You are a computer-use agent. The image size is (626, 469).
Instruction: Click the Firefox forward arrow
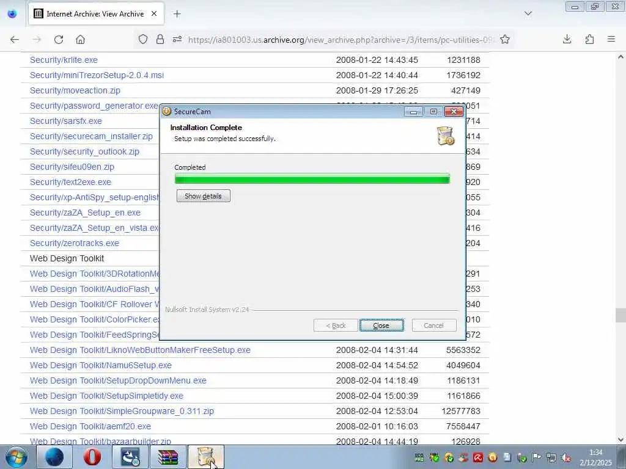click(37, 40)
